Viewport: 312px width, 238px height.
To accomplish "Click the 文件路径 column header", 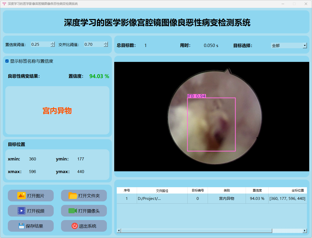I will (162, 191).
